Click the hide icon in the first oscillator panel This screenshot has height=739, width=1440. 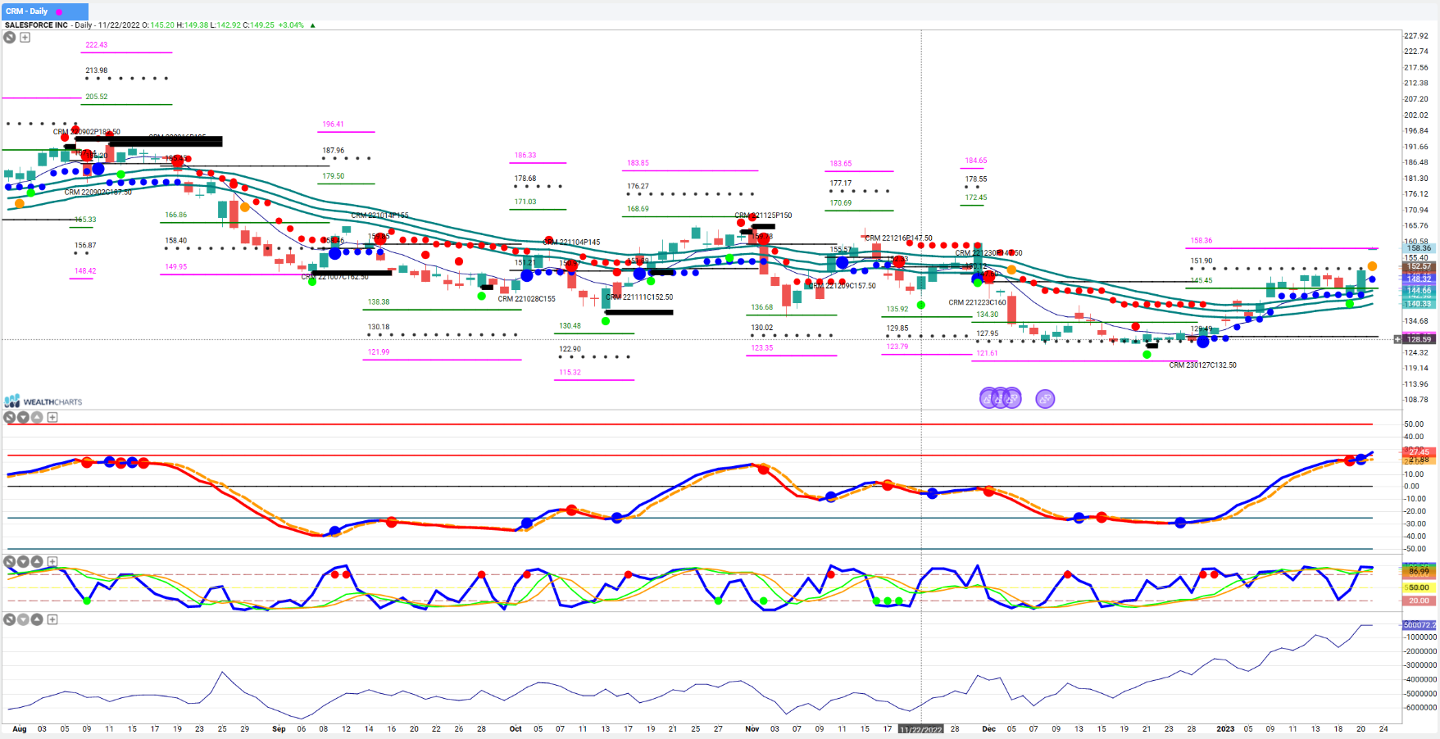click(x=10, y=417)
